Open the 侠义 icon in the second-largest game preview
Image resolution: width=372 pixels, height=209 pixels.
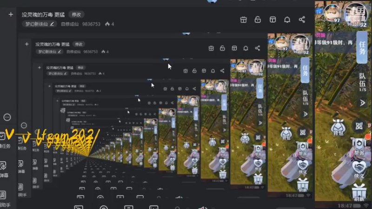(x=303, y=167)
